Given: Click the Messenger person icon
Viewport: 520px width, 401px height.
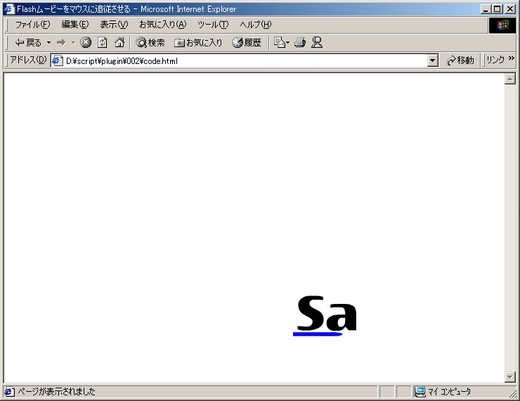Looking at the screenshot, I should pos(317,42).
